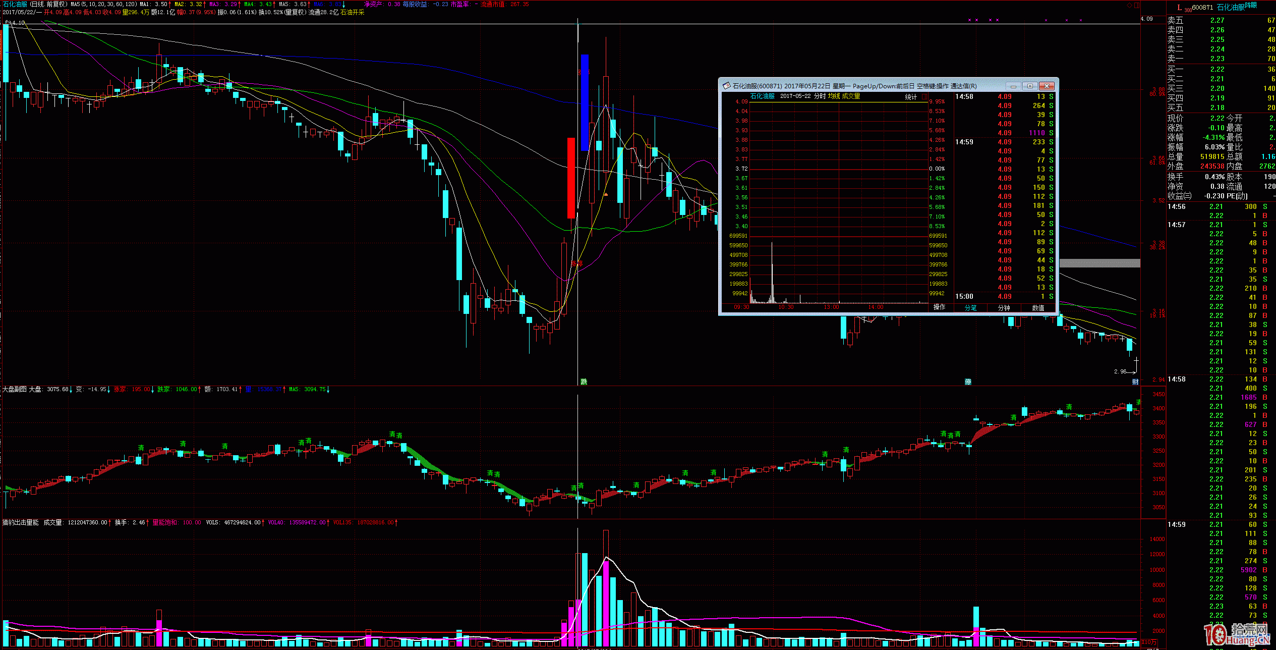Click the 换手 0.43% quote field

(1196, 177)
